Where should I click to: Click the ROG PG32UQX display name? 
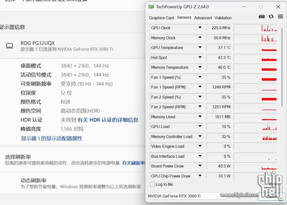pyautogui.click(x=37, y=43)
